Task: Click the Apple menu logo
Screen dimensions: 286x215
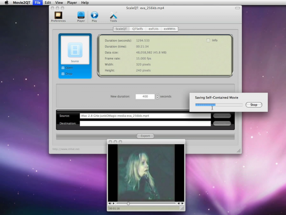Action: tap(6, 3)
